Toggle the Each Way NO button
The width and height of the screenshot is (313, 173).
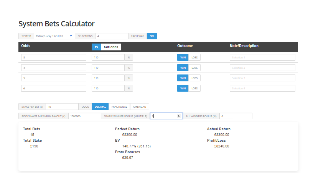coord(152,36)
